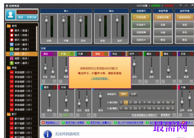Collapse the 录音 preset folder

coord(9,68)
